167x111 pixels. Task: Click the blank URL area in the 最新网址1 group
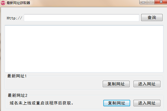tap(53, 84)
